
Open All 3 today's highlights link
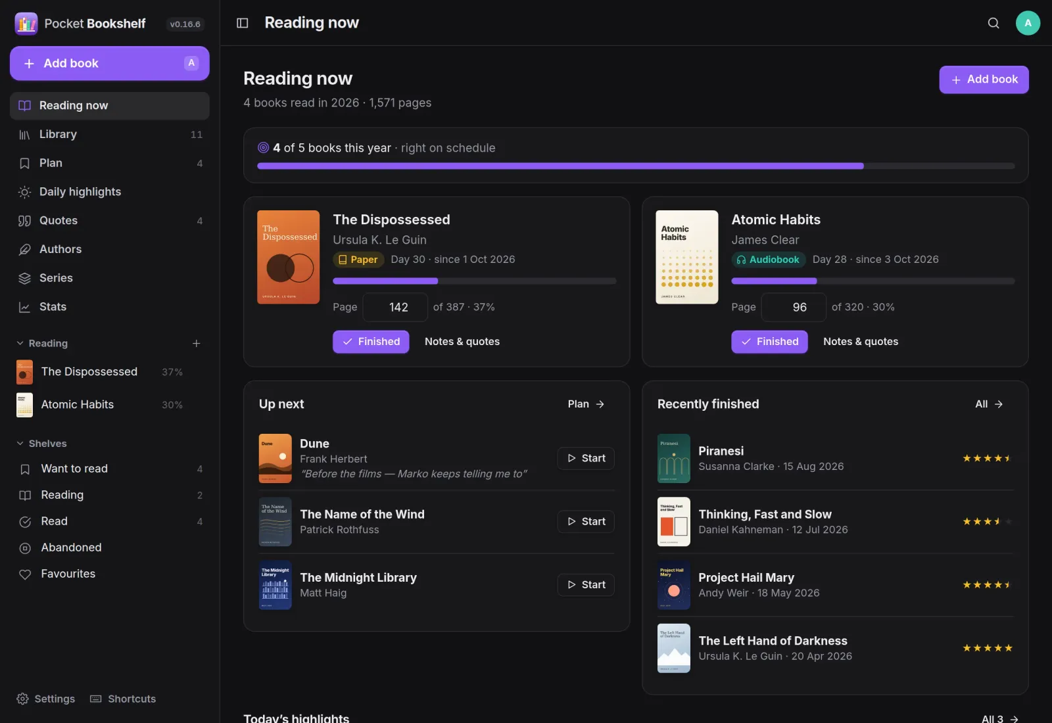click(999, 719)
